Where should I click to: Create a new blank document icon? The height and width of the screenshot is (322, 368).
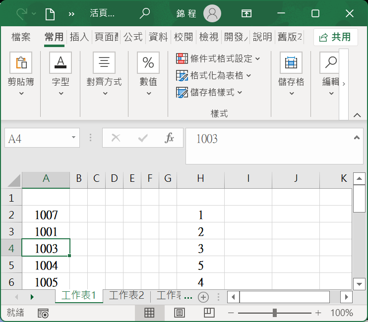tap(50, 14)
